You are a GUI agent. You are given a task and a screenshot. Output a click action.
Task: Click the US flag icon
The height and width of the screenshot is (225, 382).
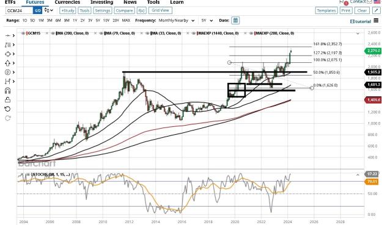pyautogui.click(x=376, y=2)
